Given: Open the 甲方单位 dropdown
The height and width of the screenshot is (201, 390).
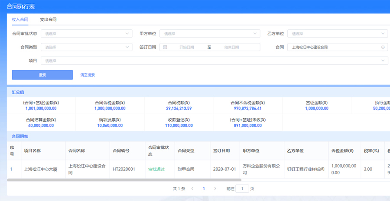Looking at the screenshot, I should pos(210,34).
